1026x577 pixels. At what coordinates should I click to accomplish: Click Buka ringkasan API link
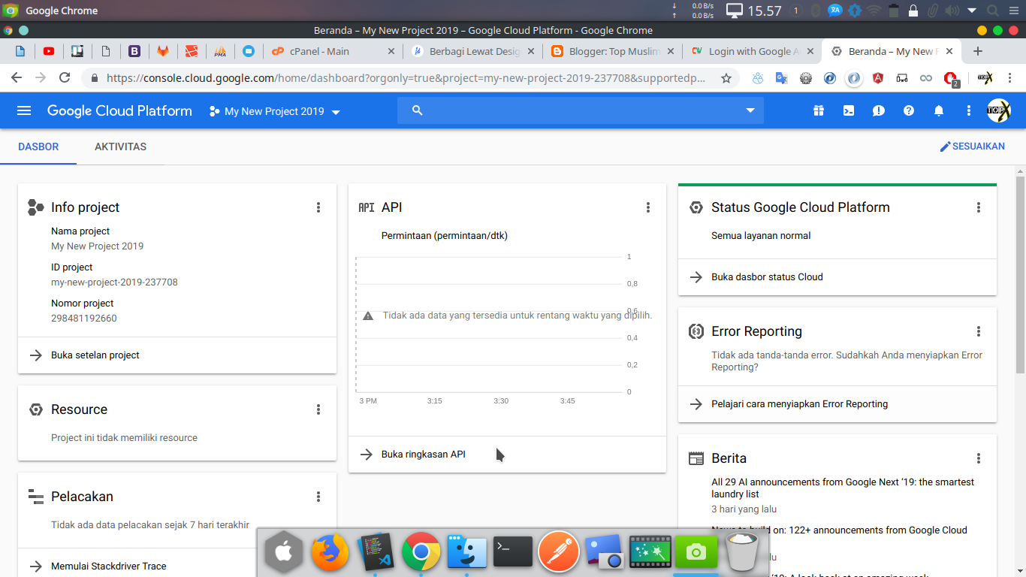[x=423, y=455]
